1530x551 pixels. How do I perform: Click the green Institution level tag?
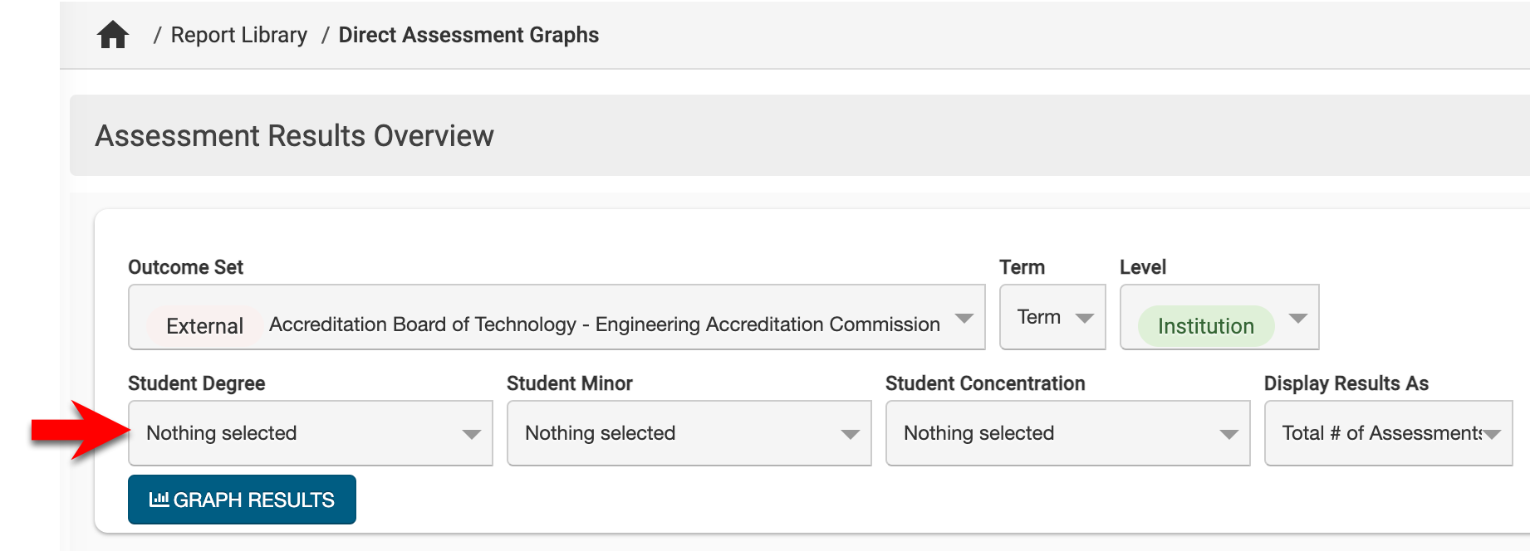coord(1205,326)
